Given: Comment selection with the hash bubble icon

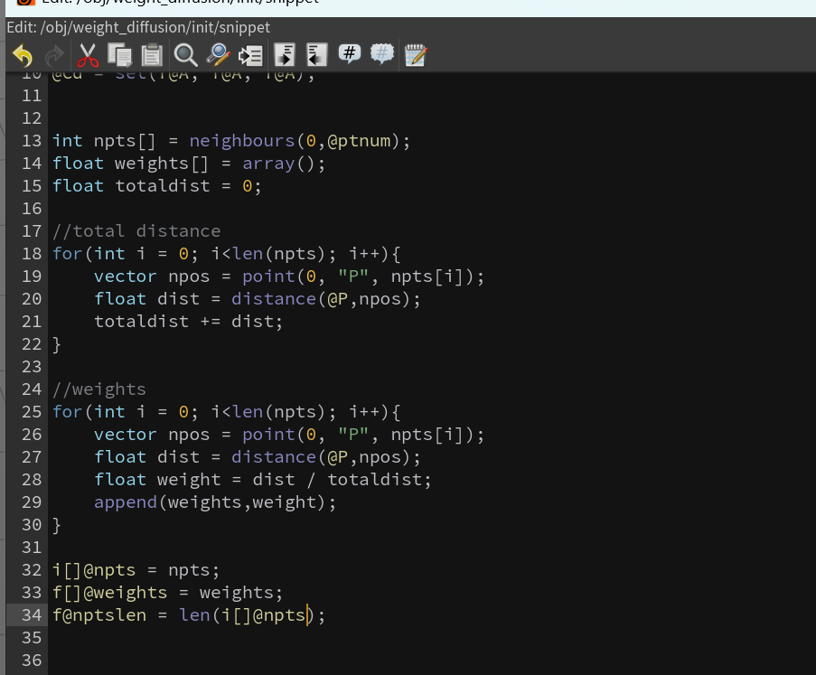Looking at the screenshot, I should [349, 53].
